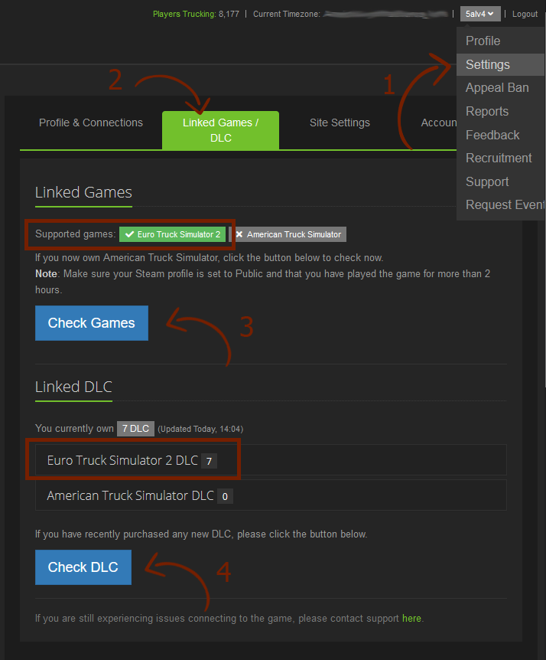Click the Logout link

coord(525,14)
